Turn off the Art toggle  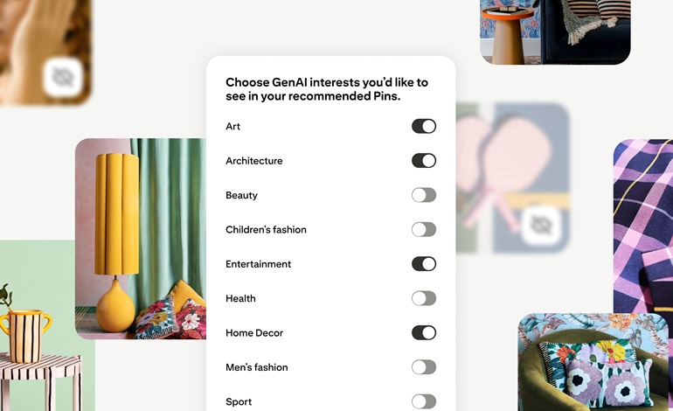point(424,126)
